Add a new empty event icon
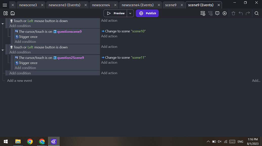Image resolution: width=262 pixels, height=146 pixels. point(203,13)
